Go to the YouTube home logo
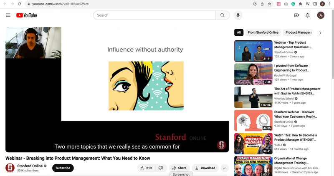This screenshot has height=176, width=334. (27, 15)
